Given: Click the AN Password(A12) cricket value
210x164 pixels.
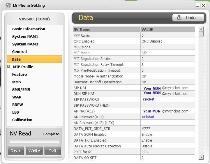Looking at the screenshot, I should coord(168,117).
